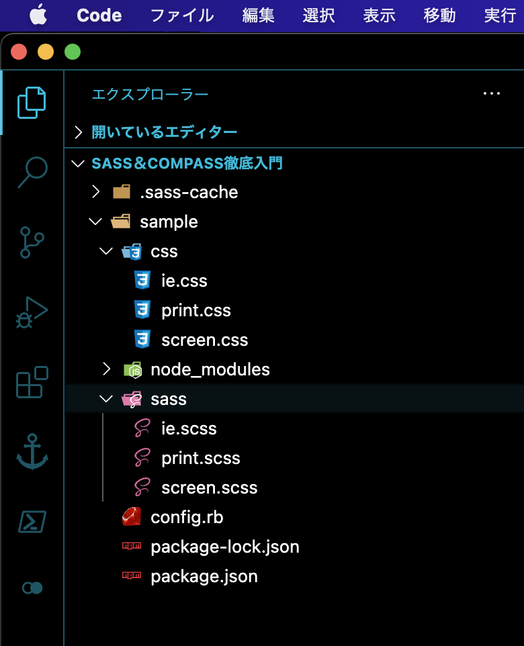Open the Search view in the activity bar
The image size is (524, 646).
pyautogui.click(x=31, y=173)
